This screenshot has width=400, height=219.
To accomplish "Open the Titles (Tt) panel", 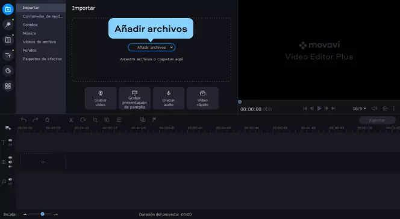I will [x=8, y=55].
